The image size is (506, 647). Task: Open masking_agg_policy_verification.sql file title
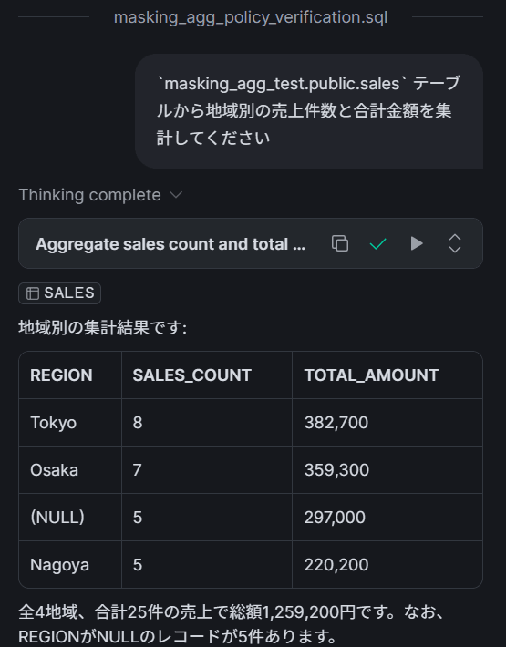tap(251, 17)
